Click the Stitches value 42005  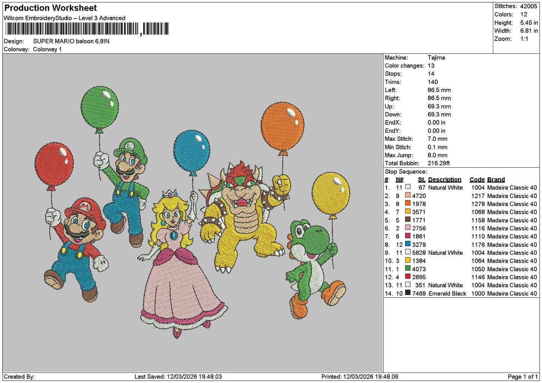(528, 6)
